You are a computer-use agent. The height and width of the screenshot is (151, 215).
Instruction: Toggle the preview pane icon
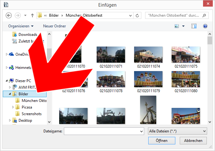(194, 26)
